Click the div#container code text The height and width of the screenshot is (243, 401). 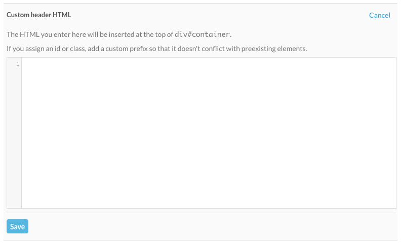coord(203,34)
